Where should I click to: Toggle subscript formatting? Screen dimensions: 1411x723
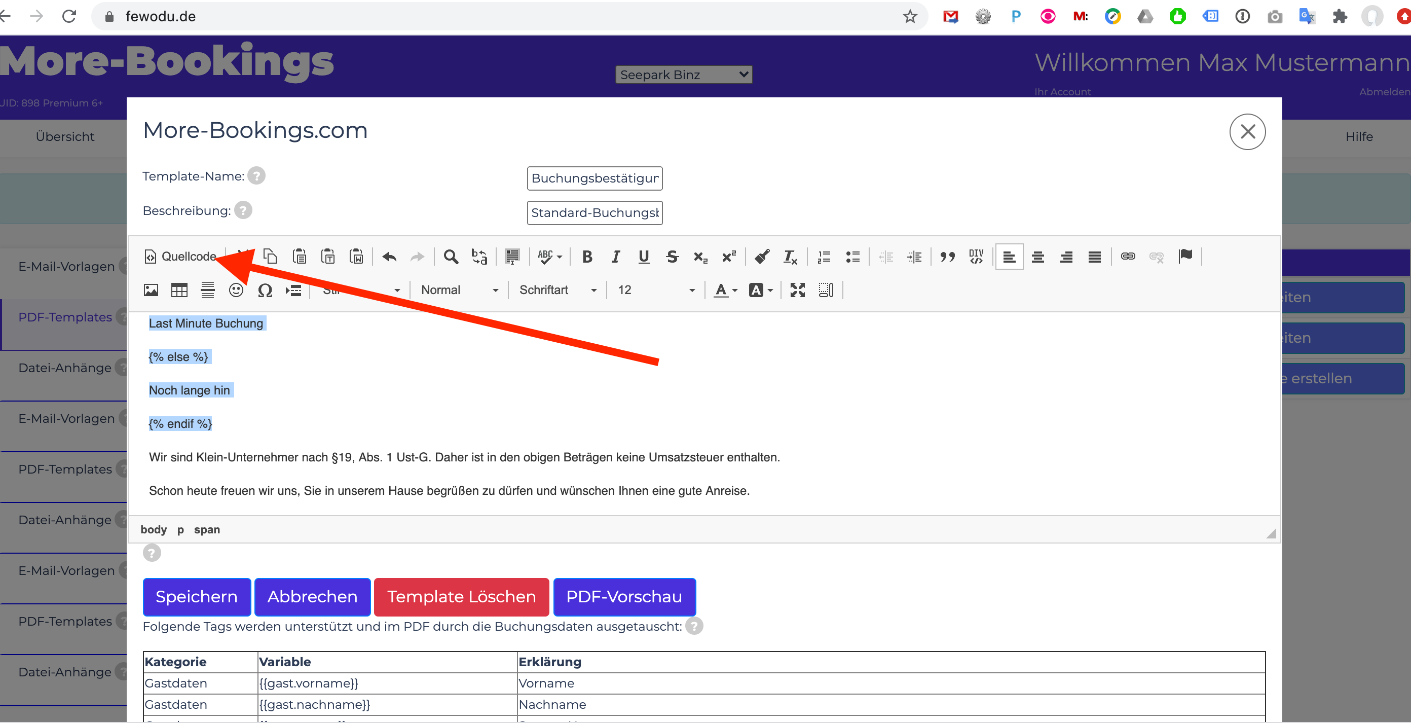click(x=700, y=256)
